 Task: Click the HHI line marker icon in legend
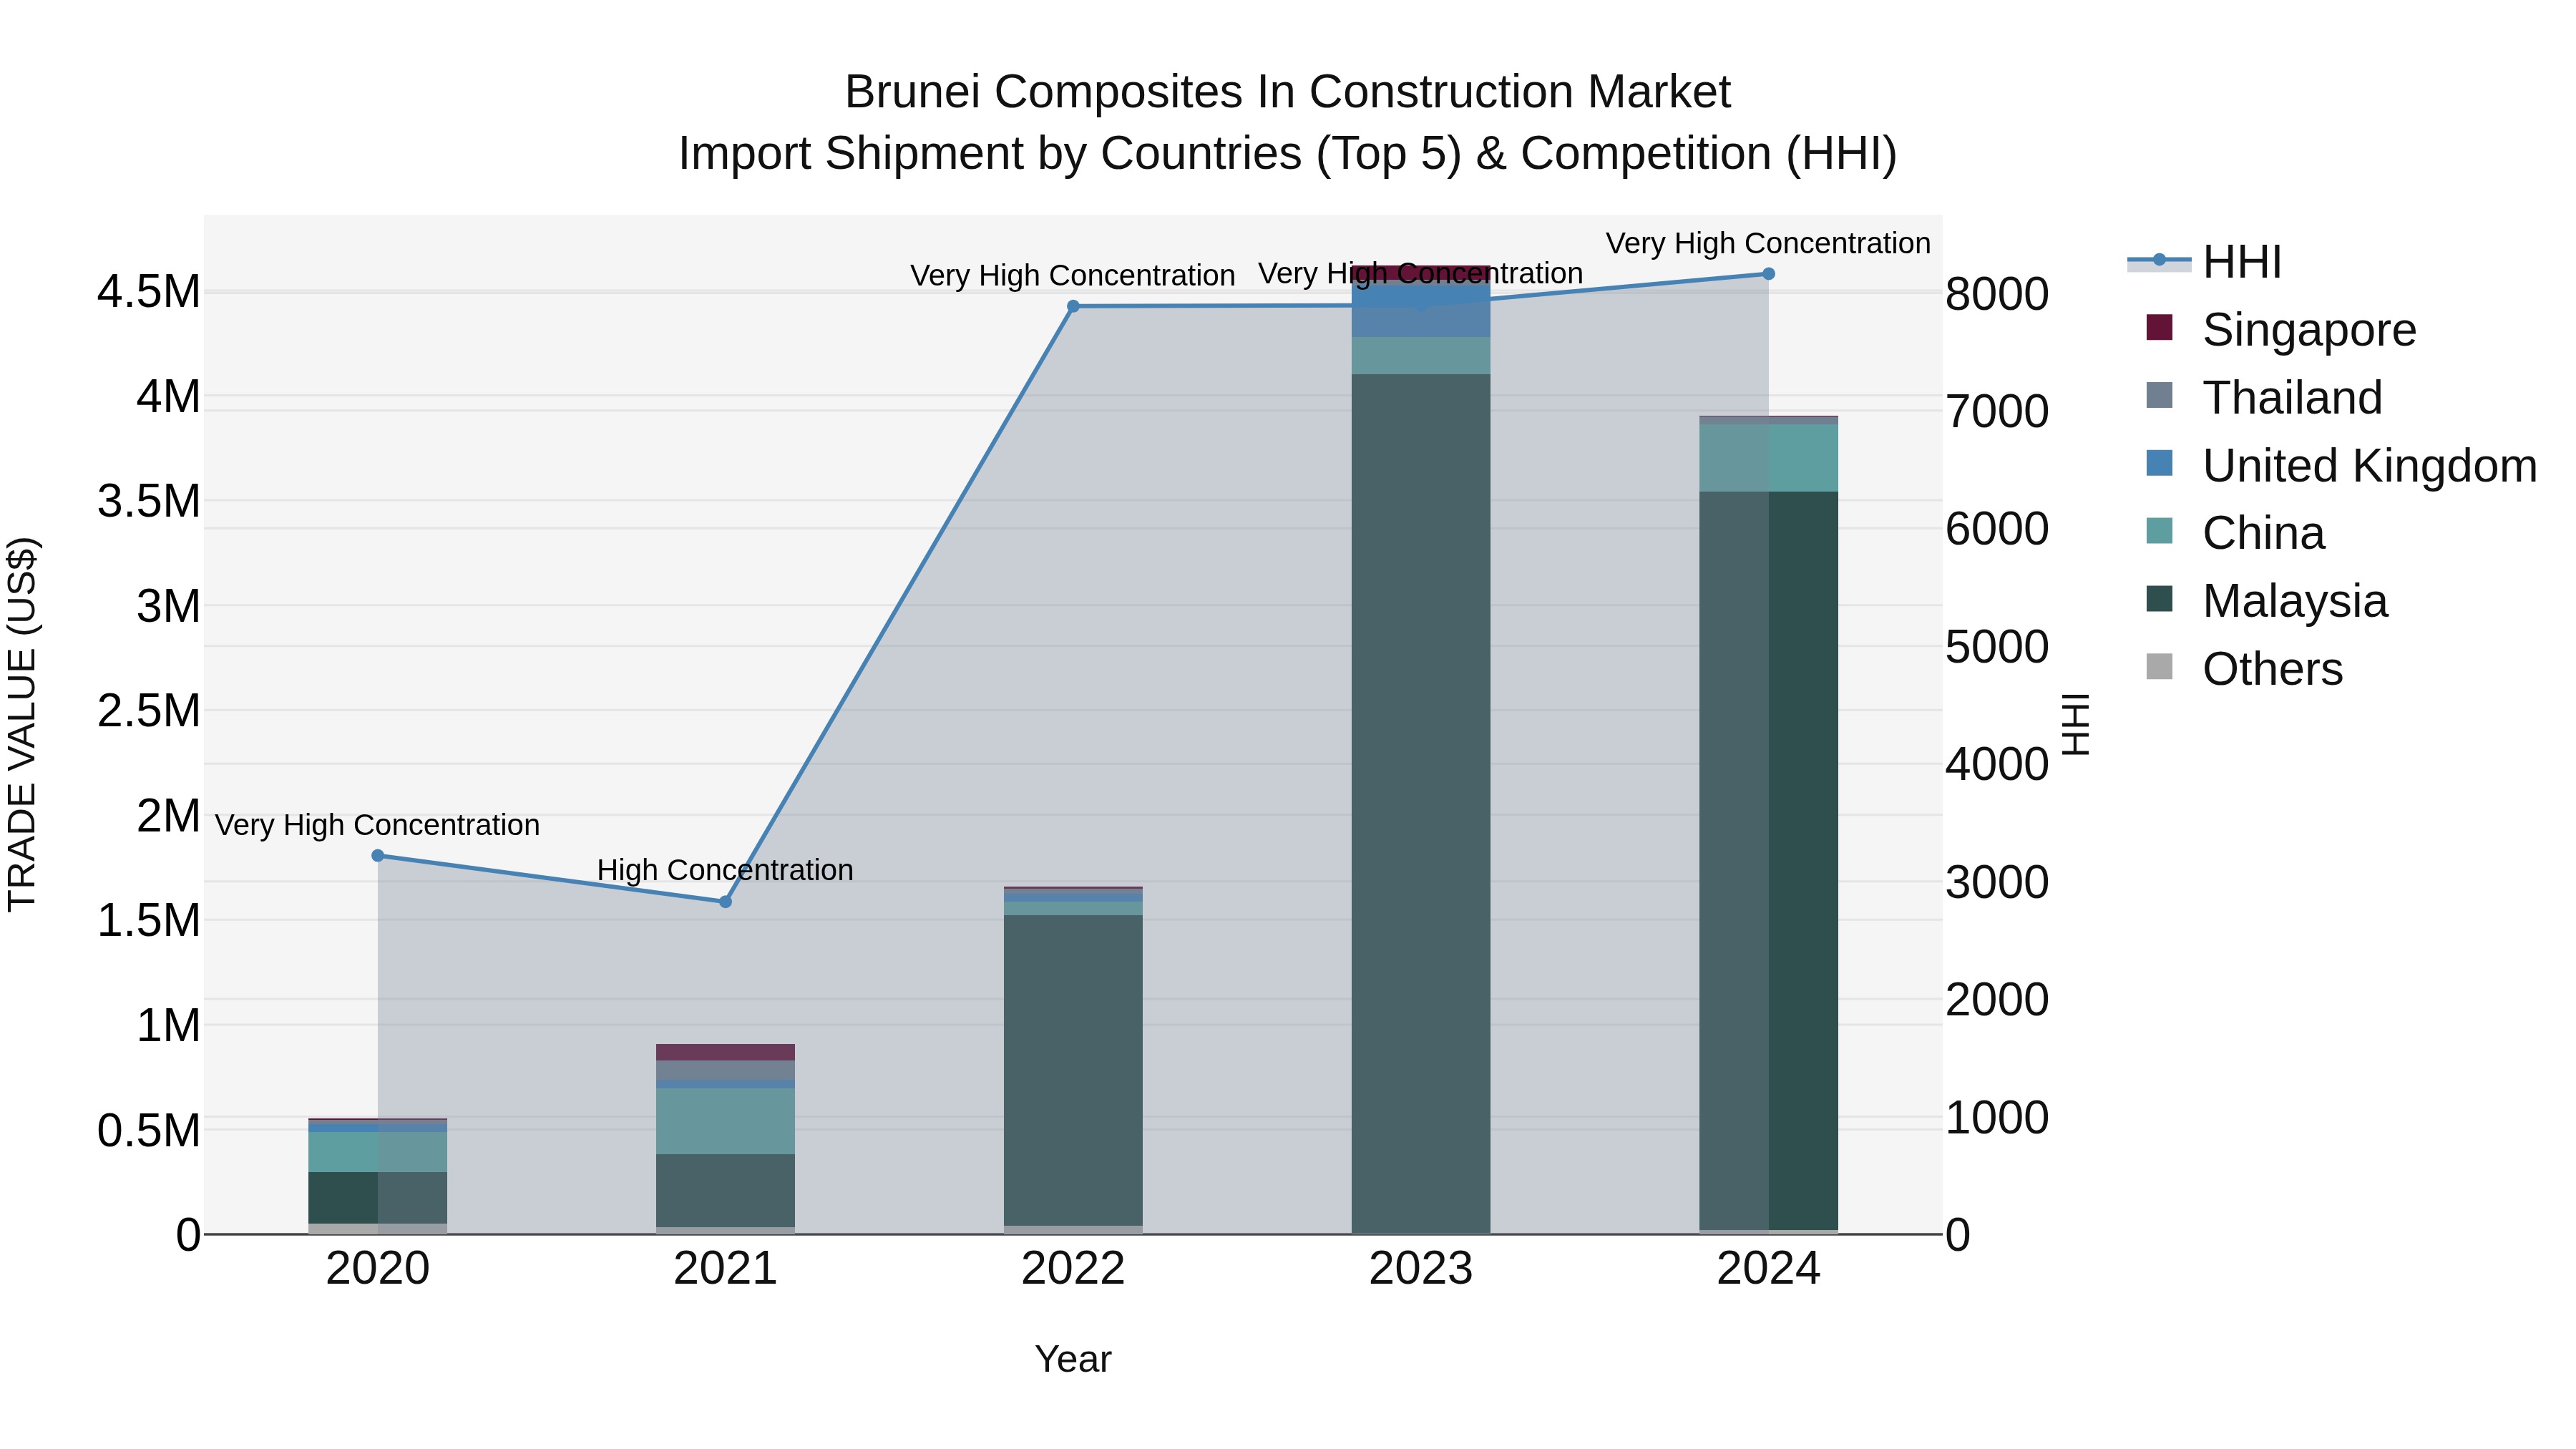click(x=2159, y=260)
